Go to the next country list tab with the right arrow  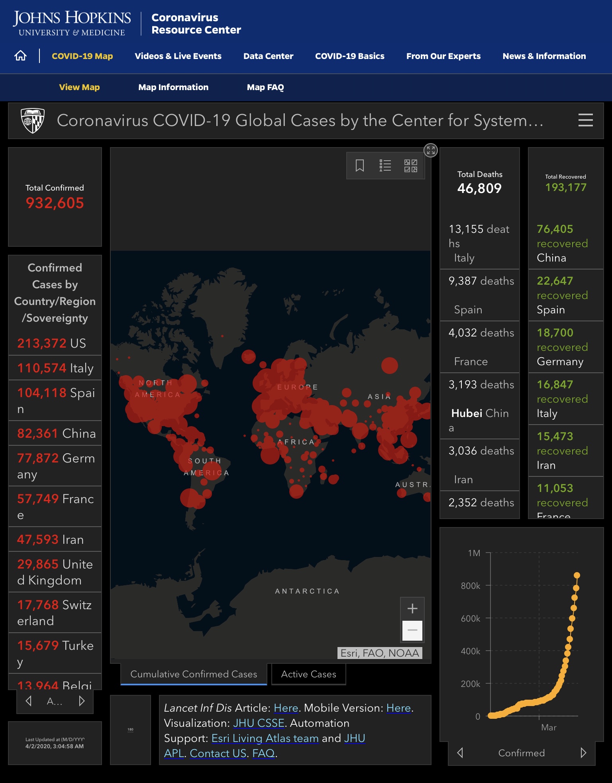tap(82, 701)
